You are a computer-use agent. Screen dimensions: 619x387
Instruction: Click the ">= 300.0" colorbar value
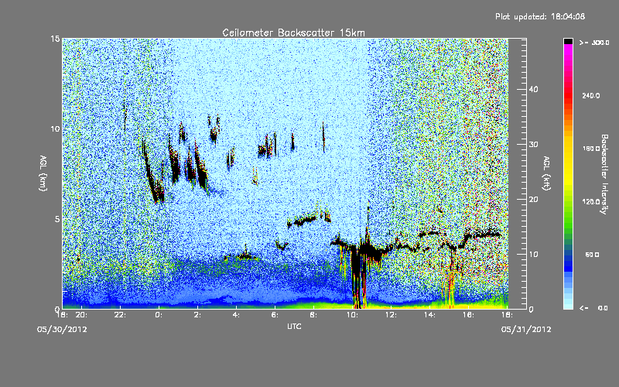(x=594, y=43)
